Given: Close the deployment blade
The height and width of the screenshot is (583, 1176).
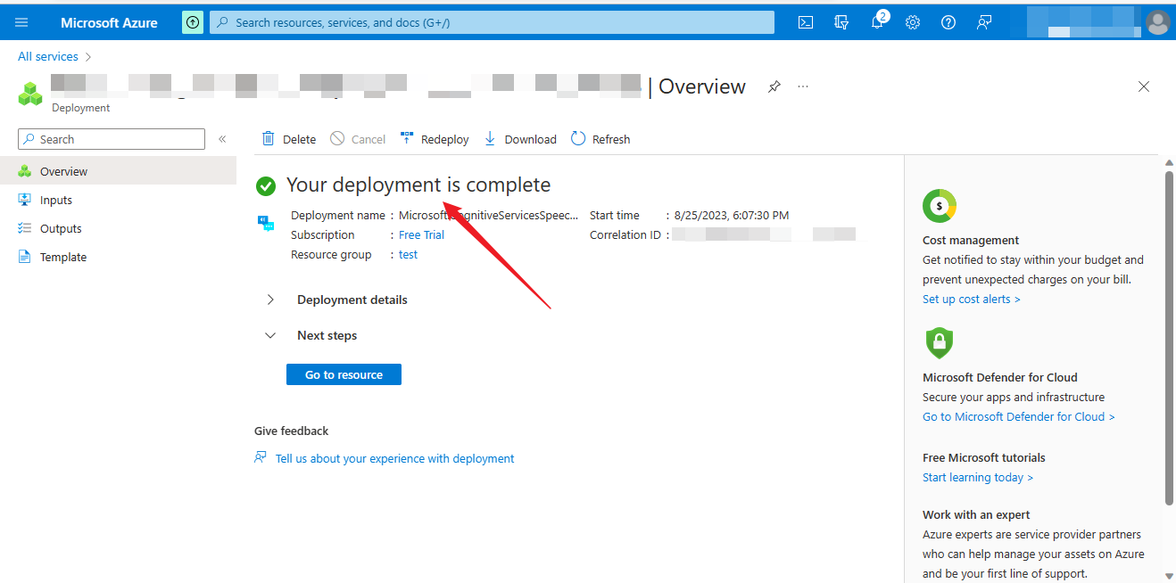Looking at the screenshot, I should coord(1144,86).
